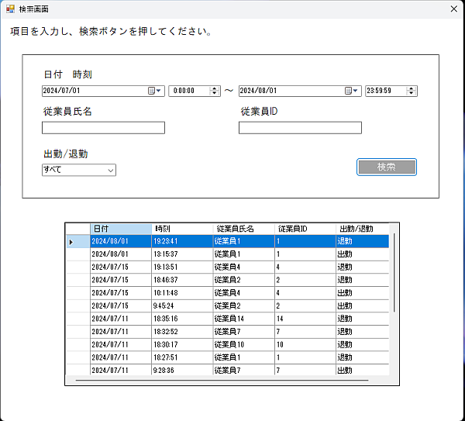Click employee ID cell showing 10

point(305,345)
